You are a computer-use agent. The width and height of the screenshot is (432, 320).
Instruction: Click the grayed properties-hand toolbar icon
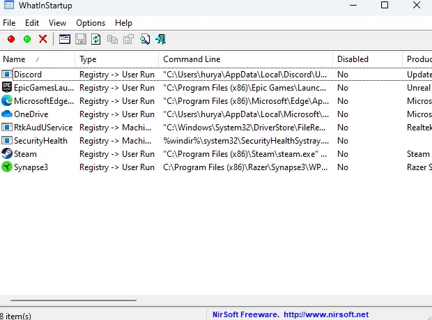pyautogui.click(x=128, y=40)
